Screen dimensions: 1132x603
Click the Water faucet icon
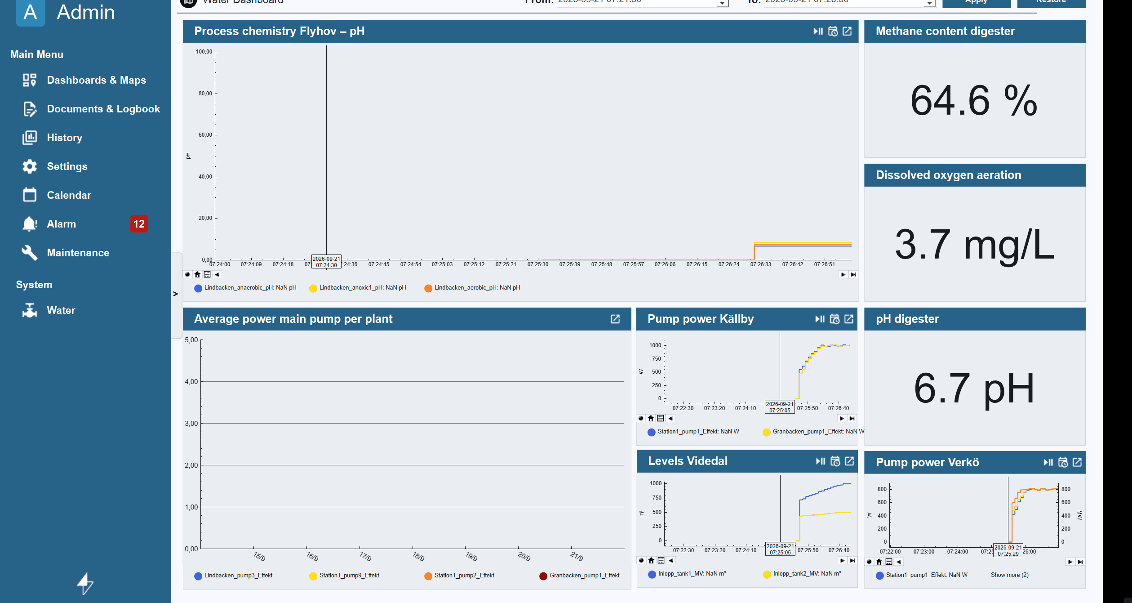point(30,310)
